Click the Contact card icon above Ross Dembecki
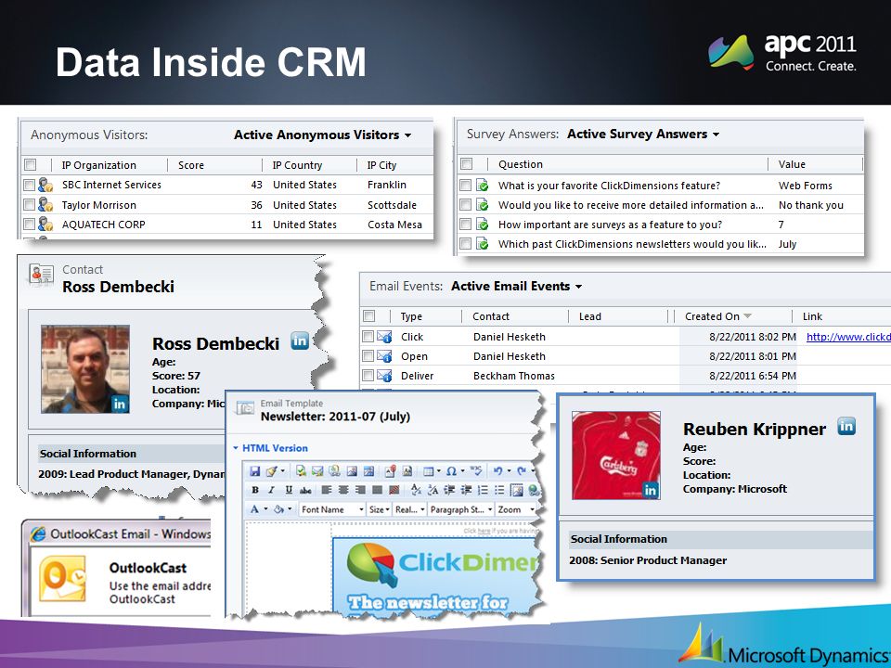The width and height of the screenshot is (891, 668). click(41, 275)
